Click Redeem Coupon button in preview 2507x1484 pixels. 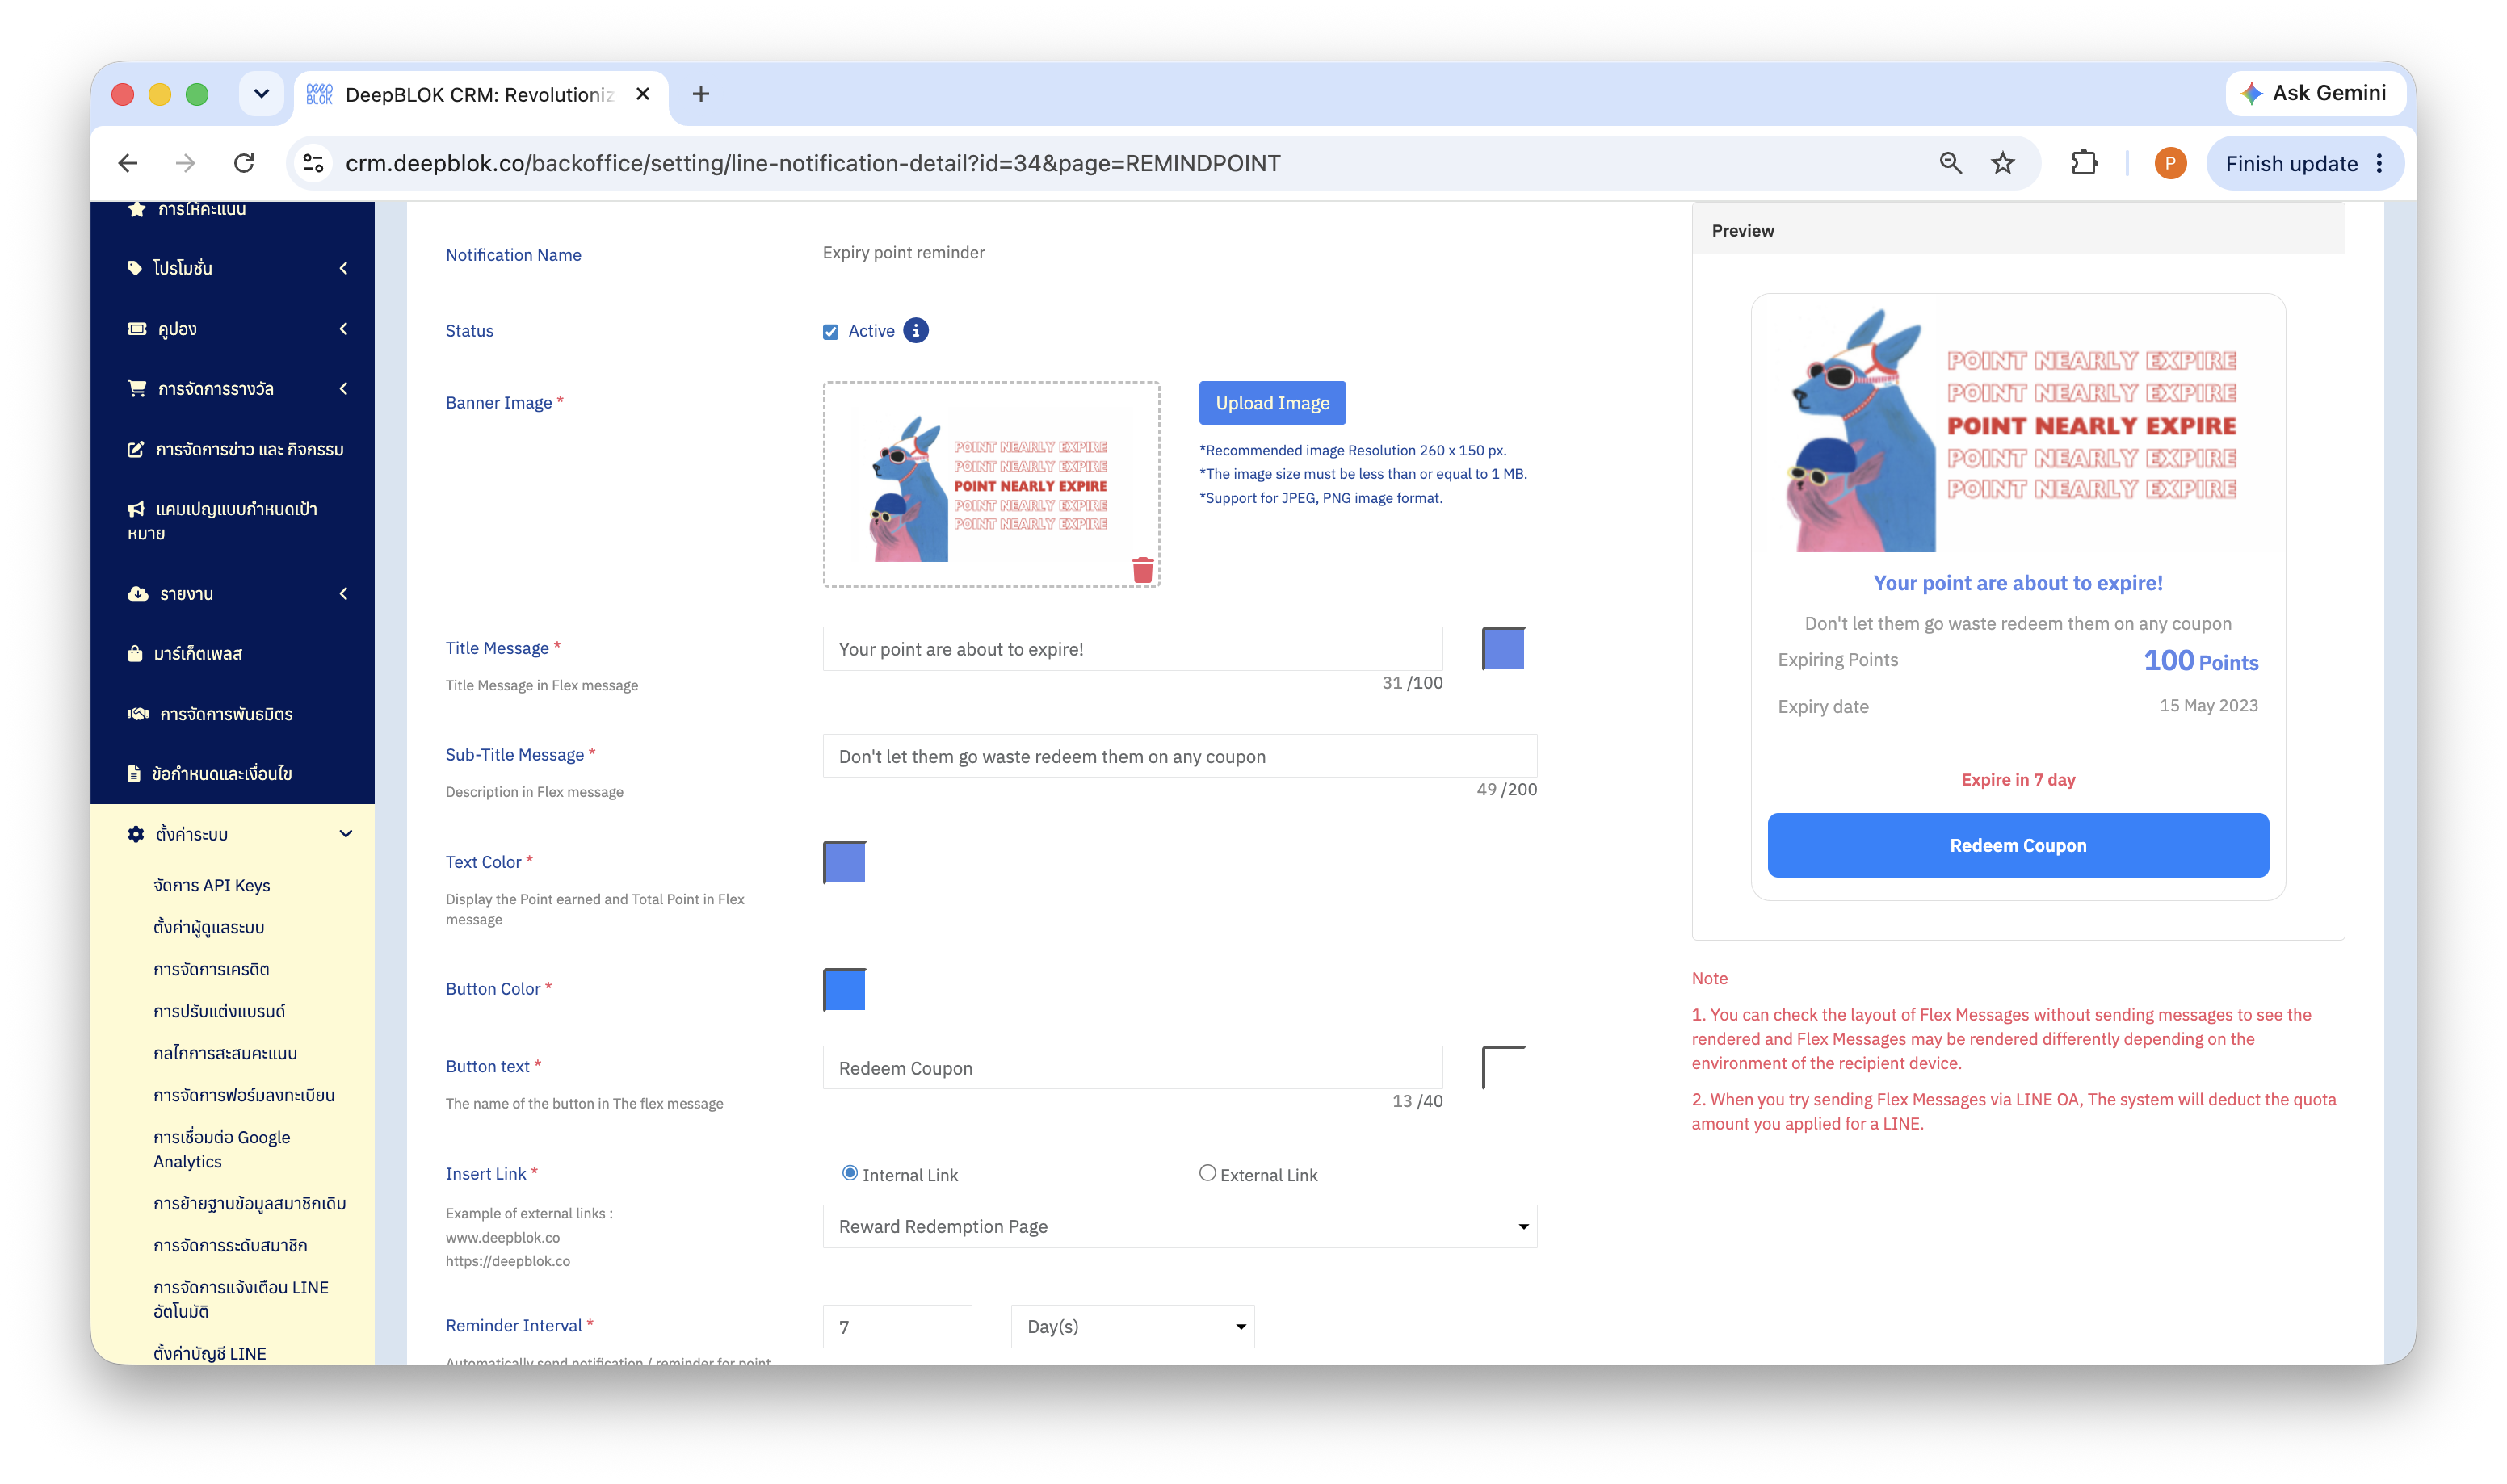tap(2017, 845)
